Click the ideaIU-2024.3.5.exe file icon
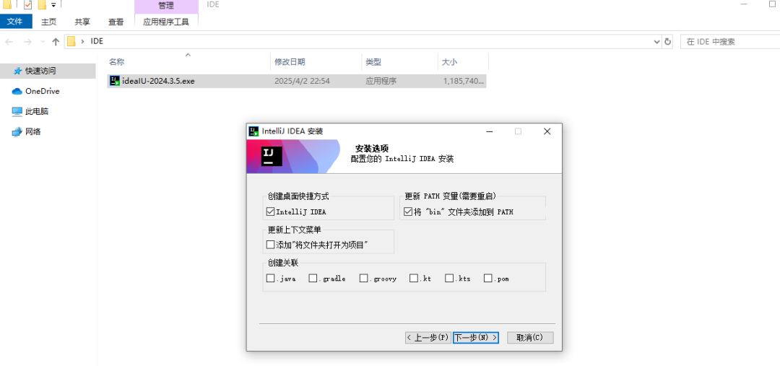The image size is (780, 366). (x=115, y=81)
